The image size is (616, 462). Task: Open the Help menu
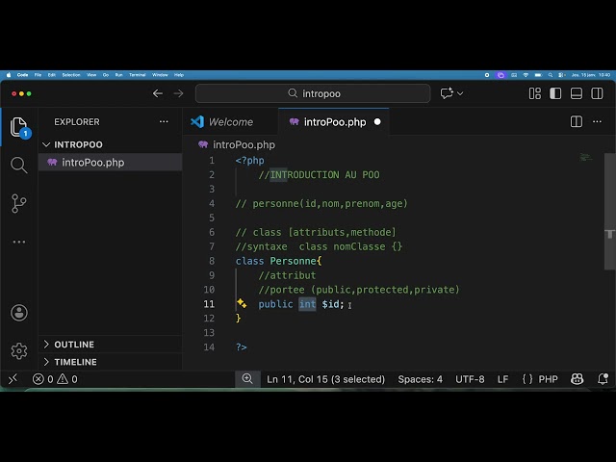click(179, 75)
